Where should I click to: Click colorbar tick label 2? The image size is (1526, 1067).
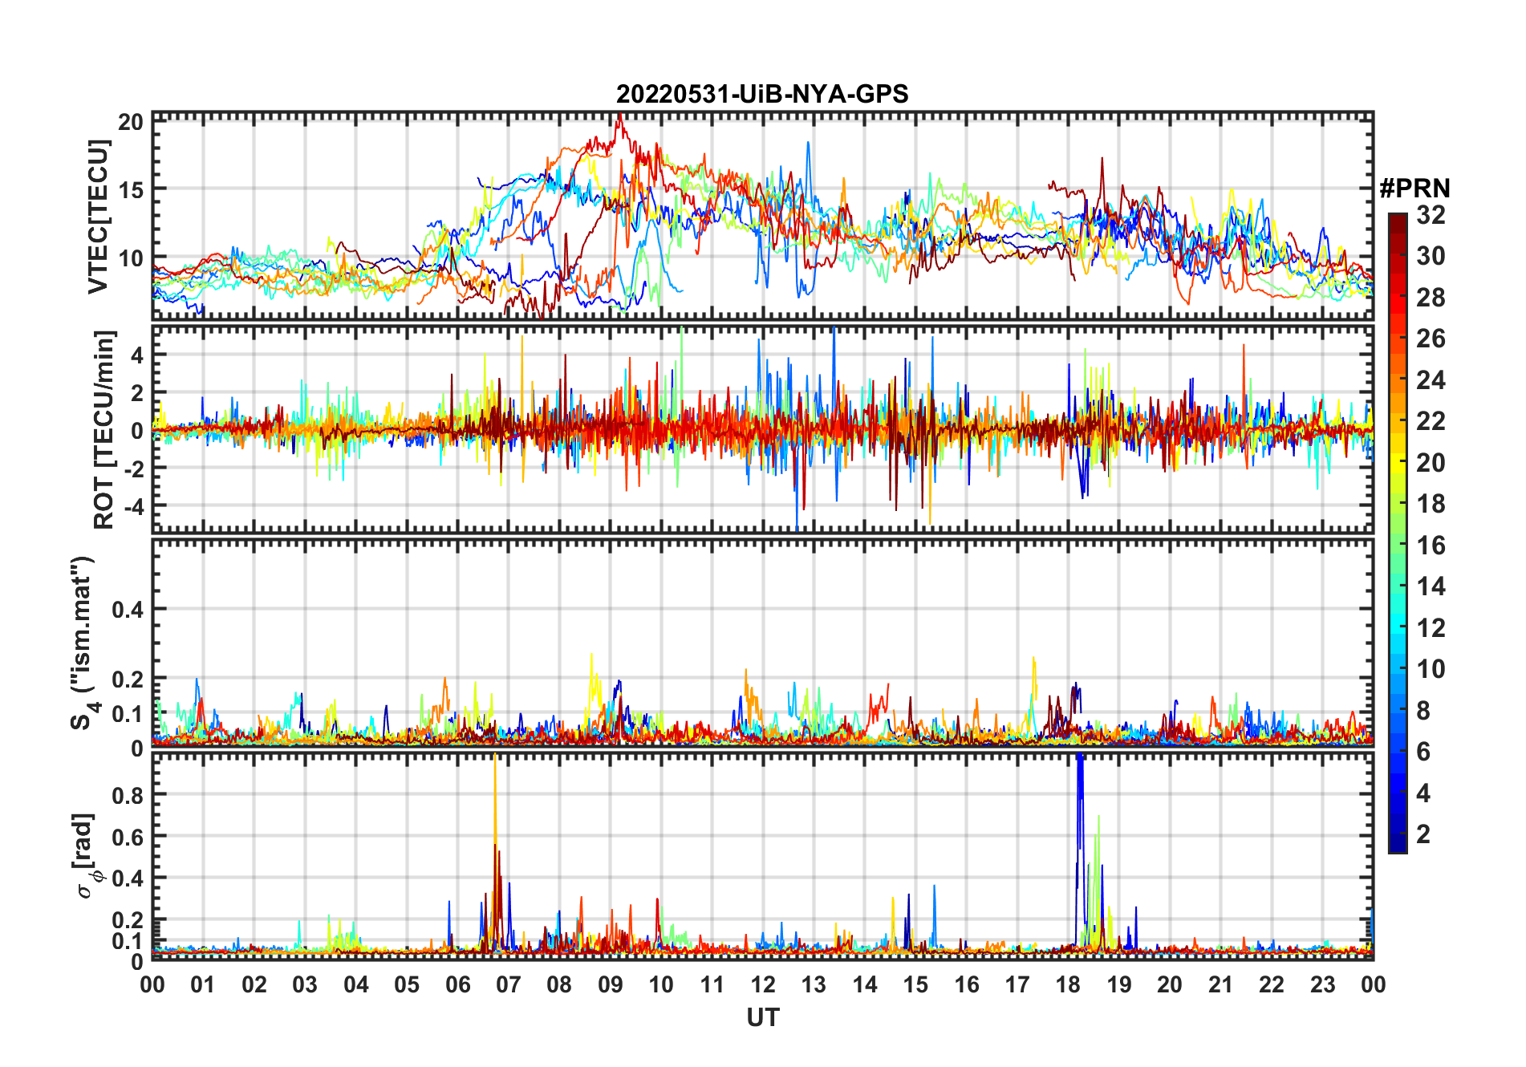pos(1423,834)
